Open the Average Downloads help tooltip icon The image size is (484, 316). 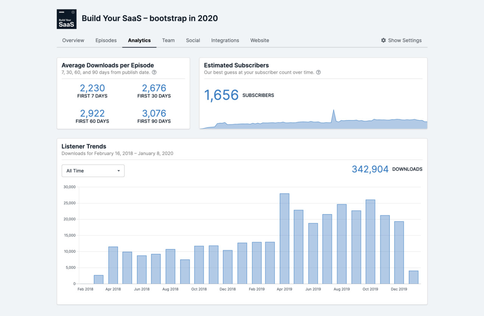154,72
